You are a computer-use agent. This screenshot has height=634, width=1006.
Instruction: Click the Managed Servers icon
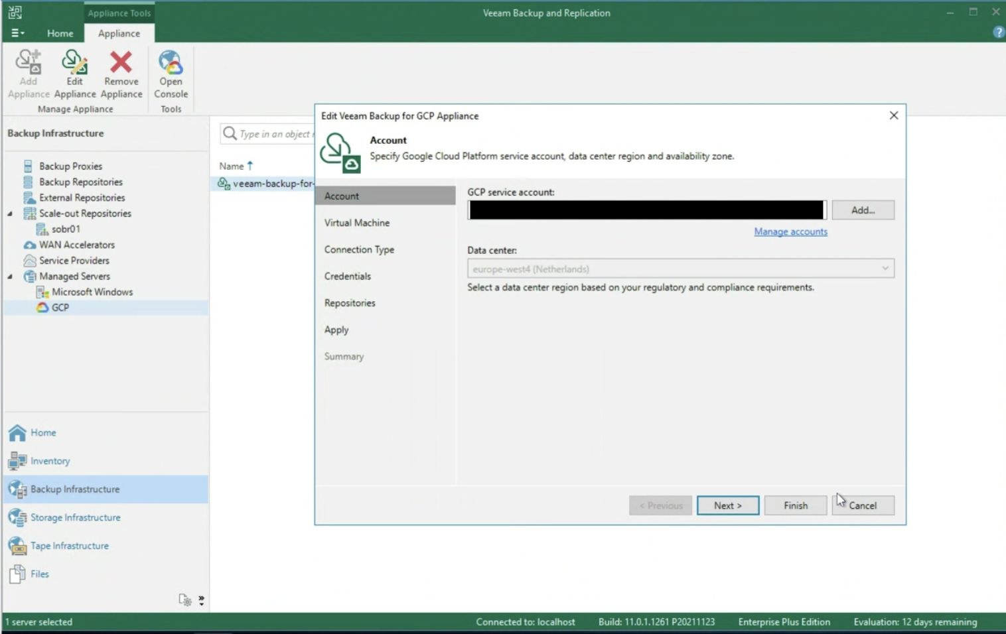29,277
